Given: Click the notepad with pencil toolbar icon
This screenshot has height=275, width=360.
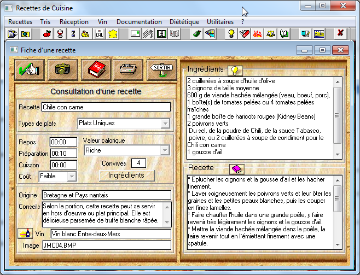Looking at the screenshot, I should click(306, 34).
